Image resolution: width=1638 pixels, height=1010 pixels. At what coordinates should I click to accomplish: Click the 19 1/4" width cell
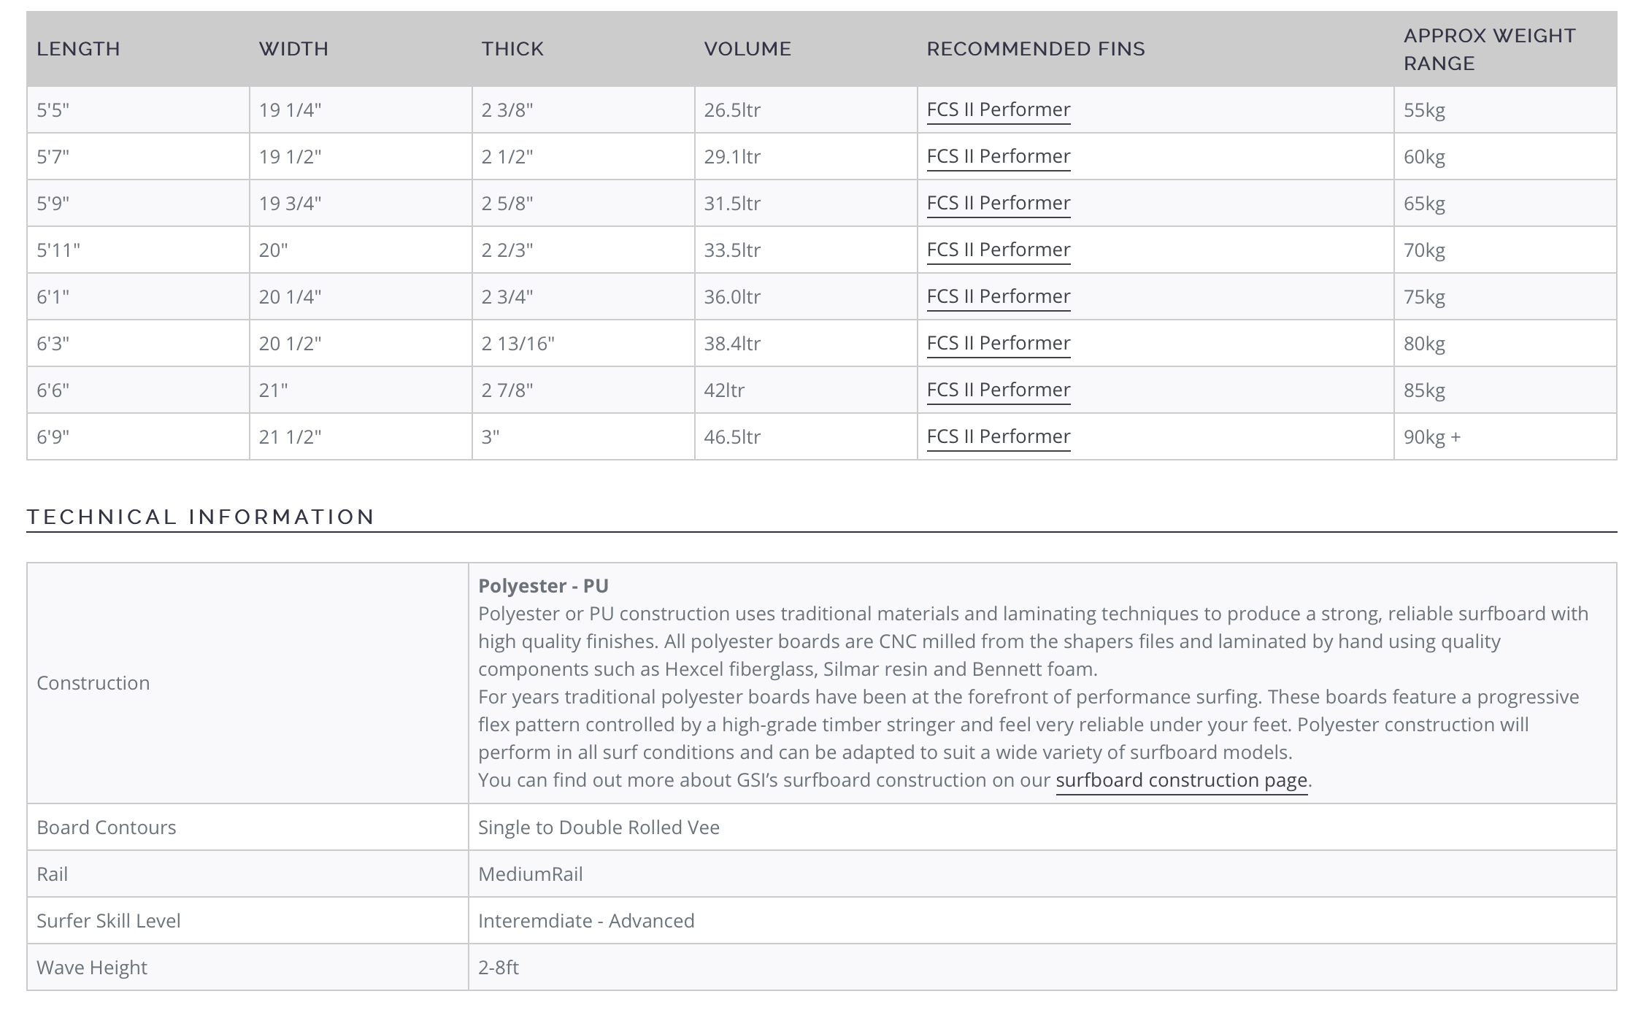tap(361, 109)
